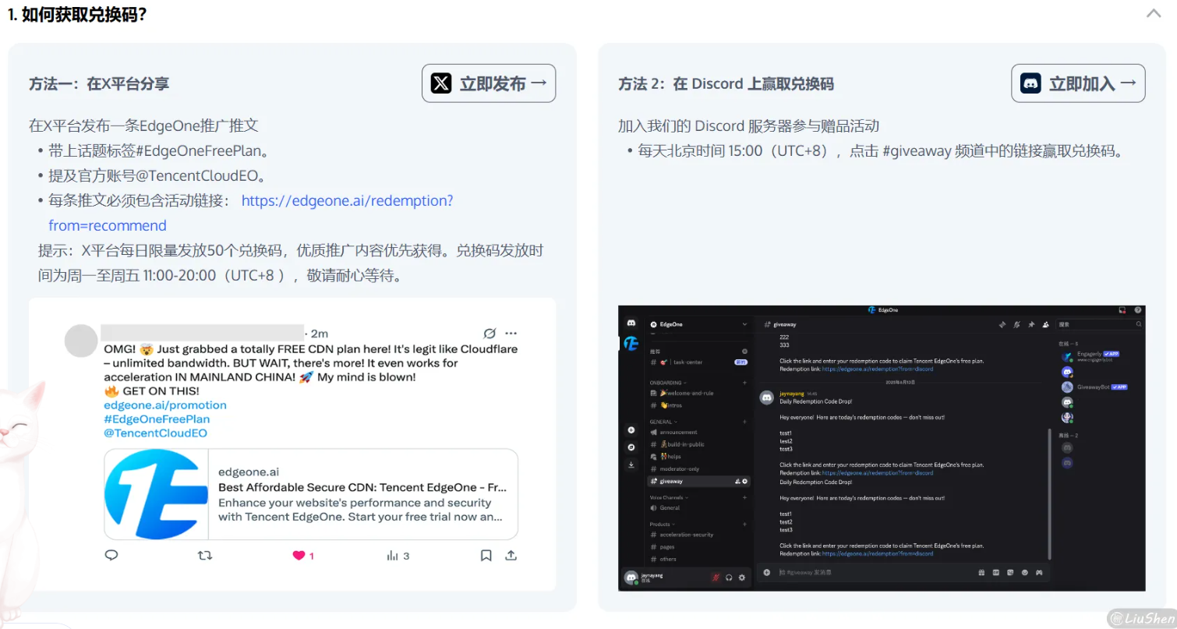Collapse the 如何获取兑换码 section chevron

pos(1154,13)
